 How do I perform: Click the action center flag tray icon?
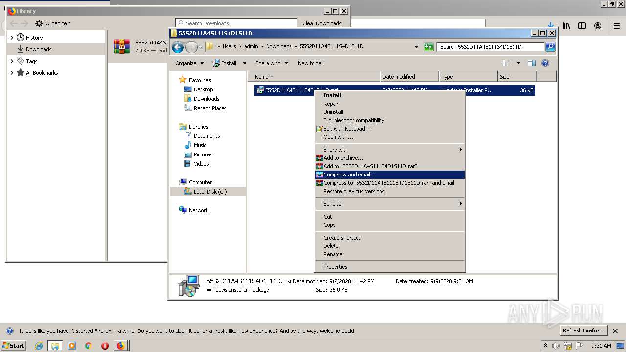(579, 346)
